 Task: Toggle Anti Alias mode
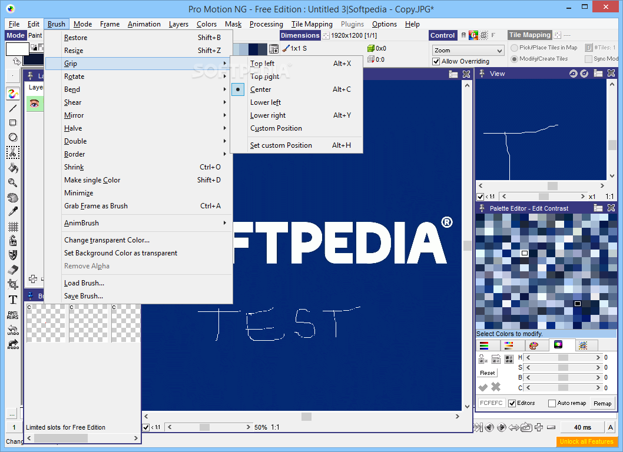coord(13,315)
